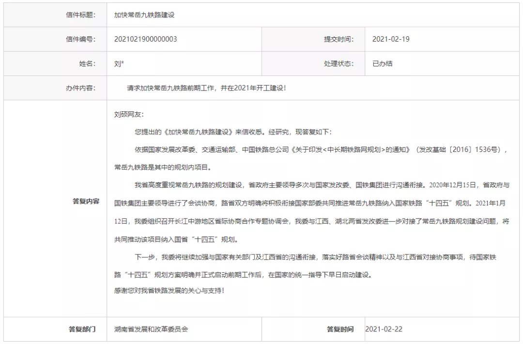
Task: Click the closing line 感谢您对我省铁路发展的关心与支持
Action: [169, 291]
